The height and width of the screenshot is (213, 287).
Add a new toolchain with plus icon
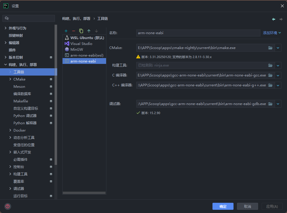(x=66, y=31)
